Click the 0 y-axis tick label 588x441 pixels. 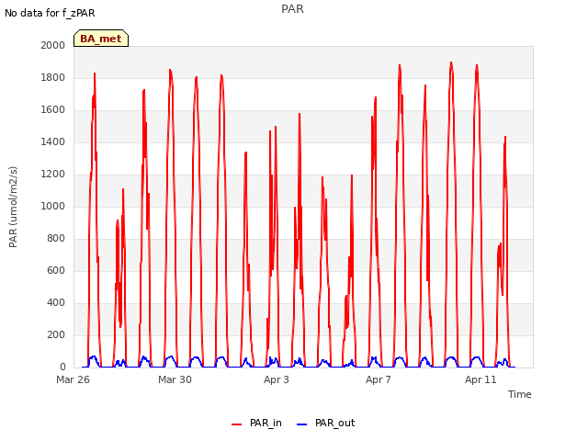(62, 367)
